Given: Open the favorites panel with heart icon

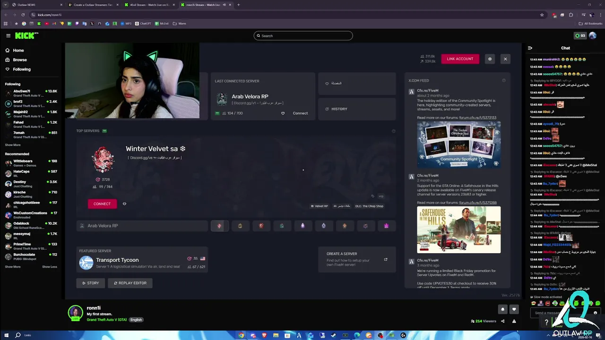Looking at the screenshot, I should (357, 84).
